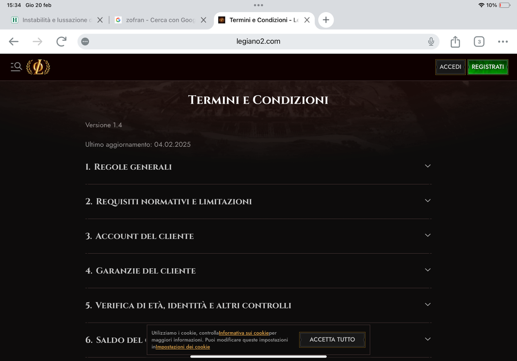Show open tabs counter with 3

(479, 42)
